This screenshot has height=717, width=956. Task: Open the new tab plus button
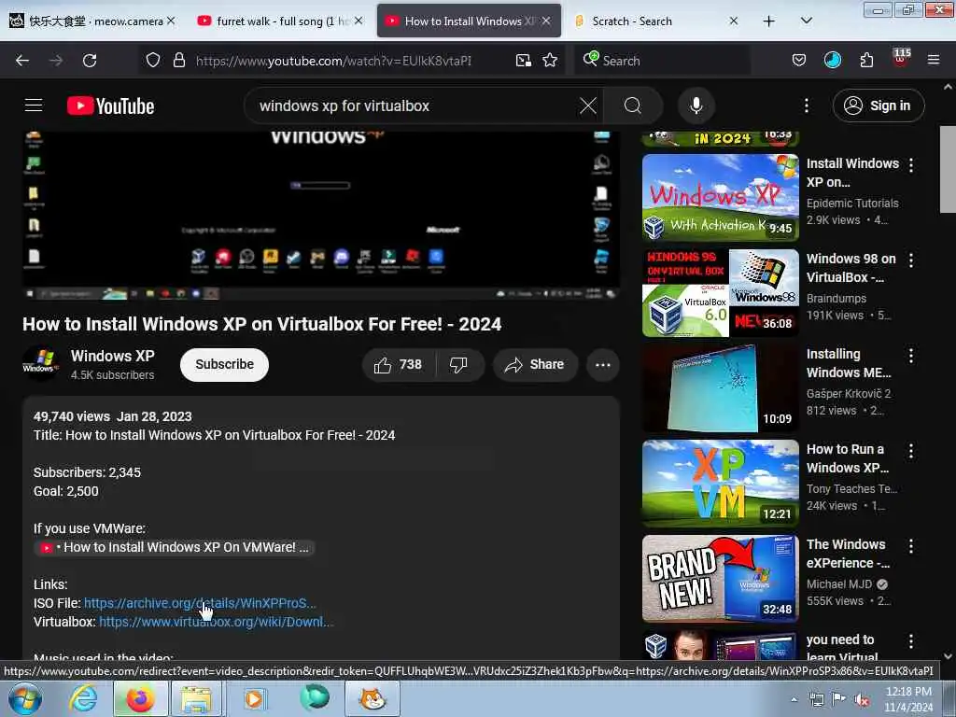click(x=769, y=21)
